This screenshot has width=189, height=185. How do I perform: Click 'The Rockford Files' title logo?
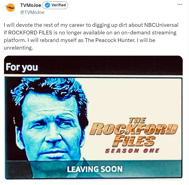[x=134, y=132]
